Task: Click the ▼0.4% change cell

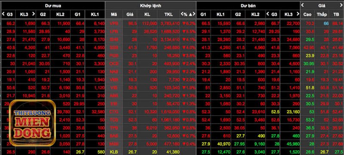Action: pyautogui.click(x=189, y=143)
